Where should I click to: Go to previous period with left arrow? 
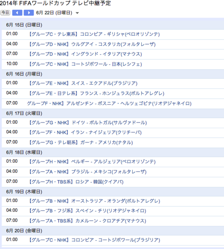[17, 13]
